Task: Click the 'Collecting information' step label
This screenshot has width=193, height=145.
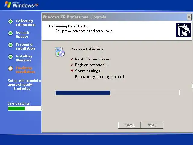Action: 25,23
